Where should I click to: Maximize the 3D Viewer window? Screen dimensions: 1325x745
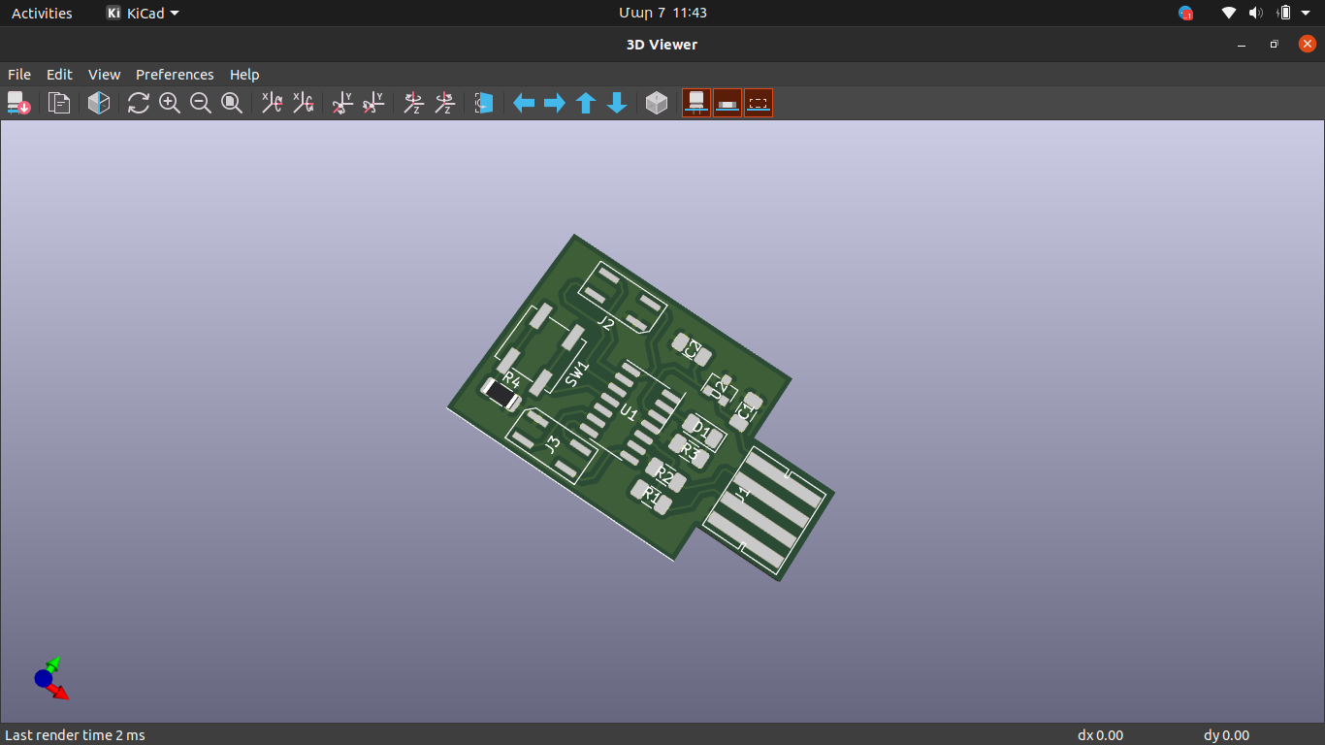(1275, 45)
